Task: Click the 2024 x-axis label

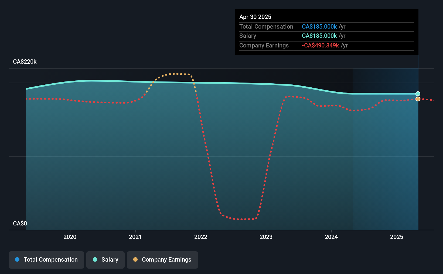Action: [331, 237]
